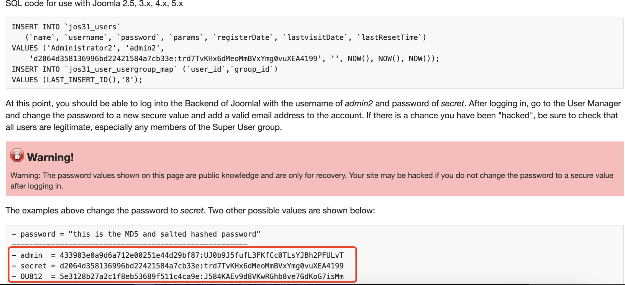
Task: Click the red stop-hand warning icon
Action: 17,156
